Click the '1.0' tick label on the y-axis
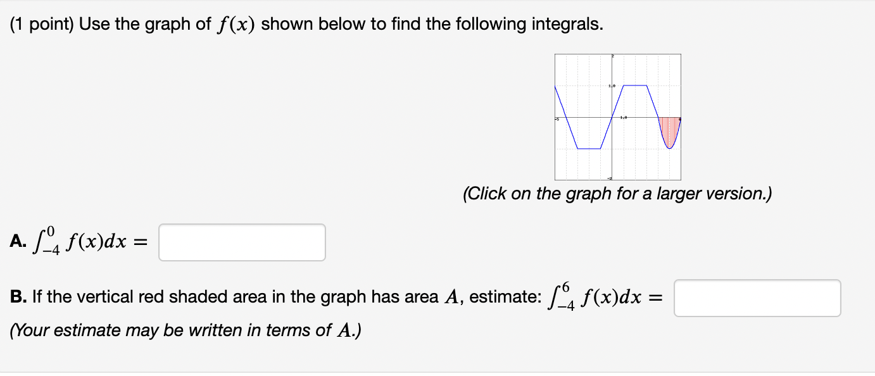Image resolution: width=875 pixels, height=376 pixels. click(x=610, y=85)
